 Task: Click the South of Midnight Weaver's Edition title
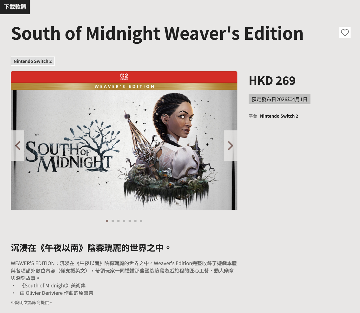pyautogui.click(x=157, y=33)
